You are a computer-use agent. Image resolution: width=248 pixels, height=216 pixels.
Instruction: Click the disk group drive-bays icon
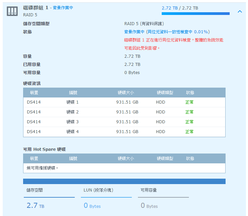12,11
